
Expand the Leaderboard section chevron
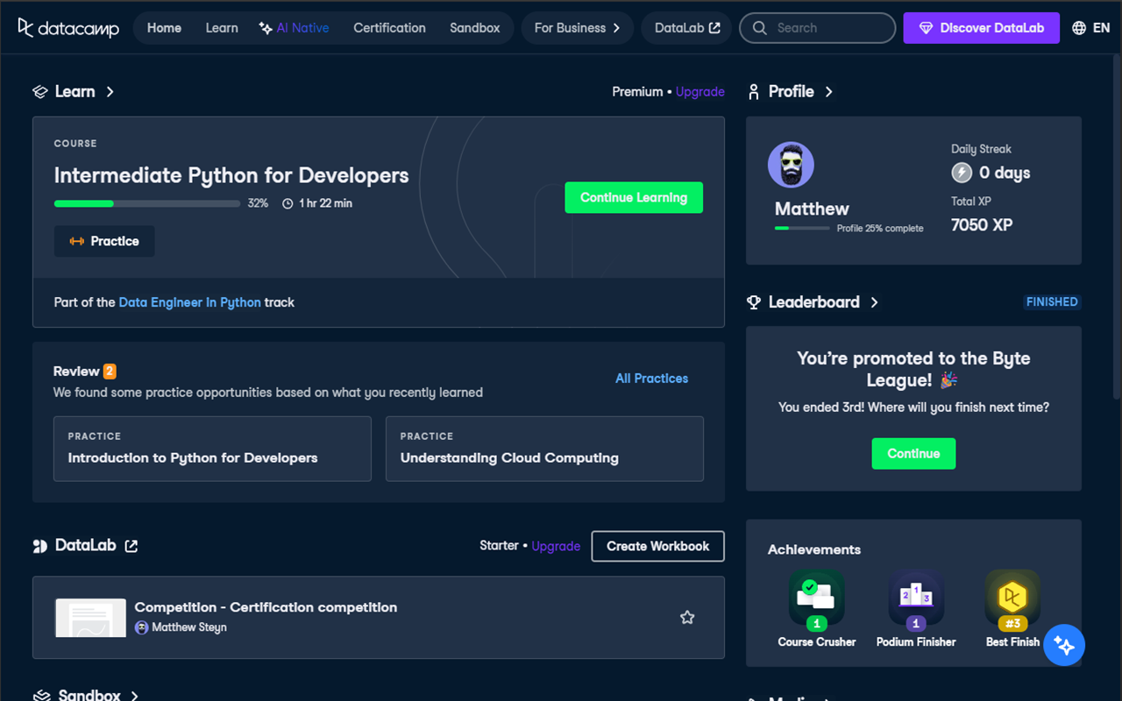pos(874,302)
